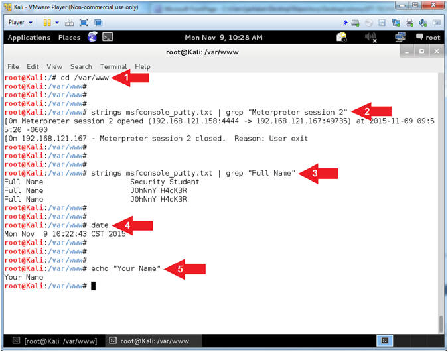Viewport: 448px width, 352px height.
Task: Open the terminal View menu
Action: click(x=54, y=66)
